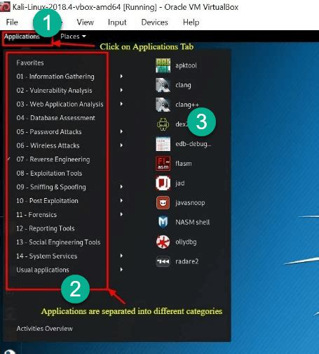Viewport: 319px width, 354px height.
Task: Open the VirtualBox View menu
Action: [86, 22]
